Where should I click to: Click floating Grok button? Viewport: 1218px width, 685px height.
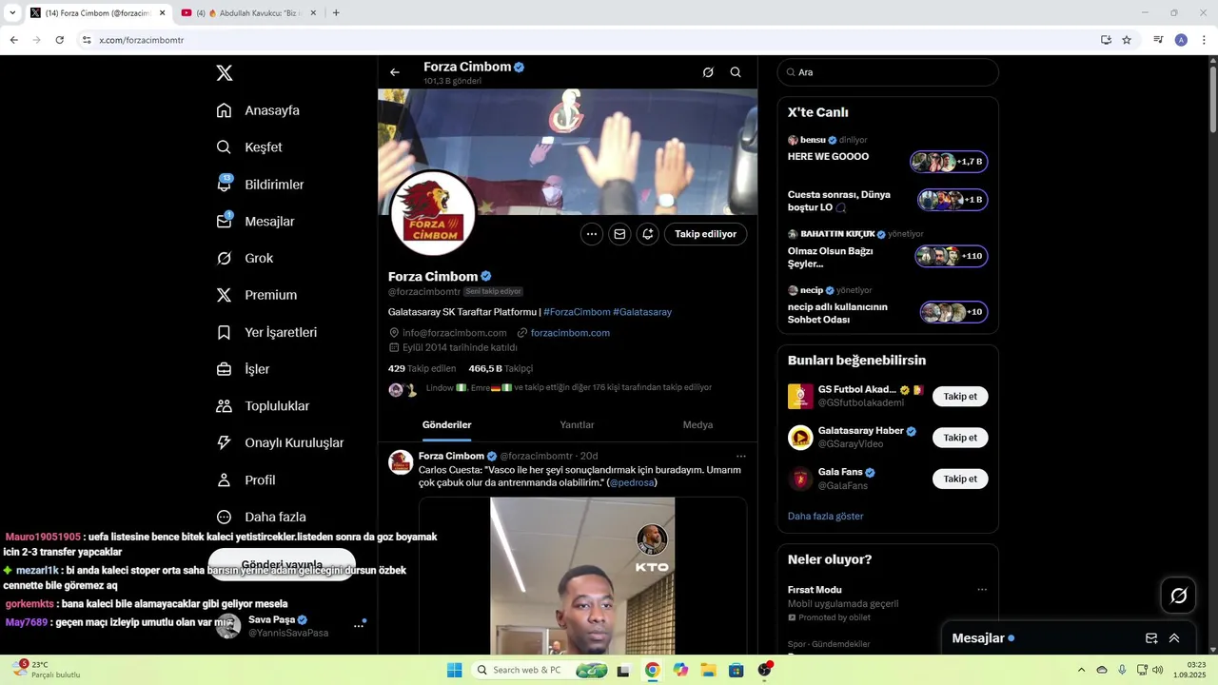coord(1179,596)
